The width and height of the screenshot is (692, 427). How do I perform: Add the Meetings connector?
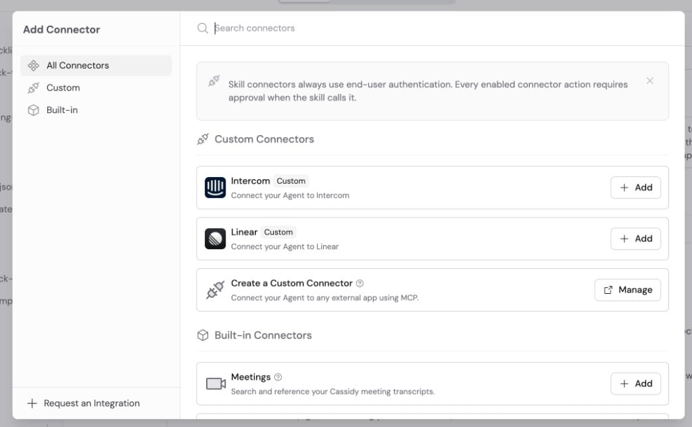click(x=635, y=384)
